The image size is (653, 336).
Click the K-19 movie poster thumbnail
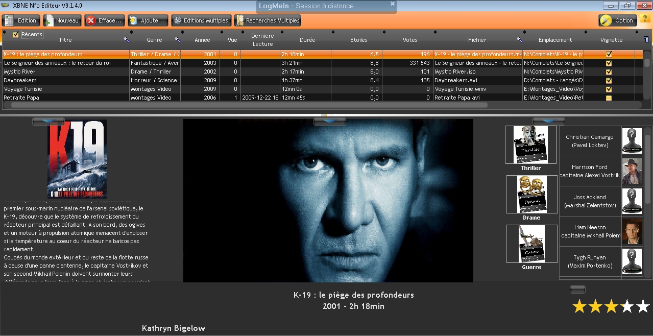click(77, 159)
